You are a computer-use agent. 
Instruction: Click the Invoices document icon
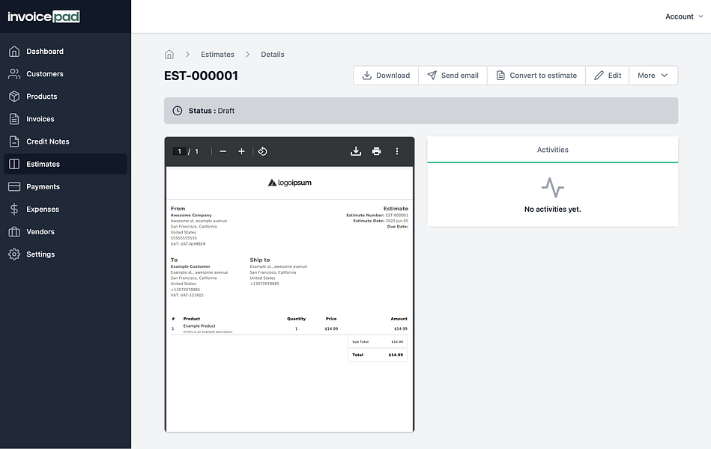[14, 119]
